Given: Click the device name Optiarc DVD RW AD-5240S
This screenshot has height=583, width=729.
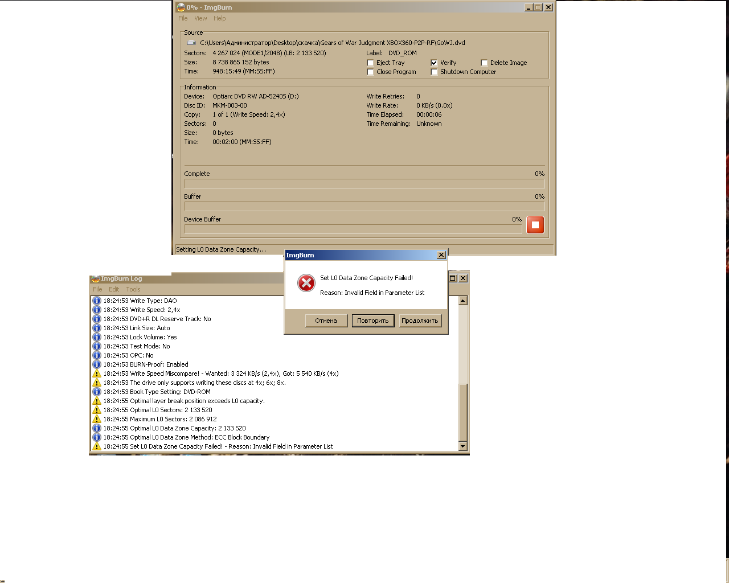Looking at the screenshot, I should pos(256,96).
